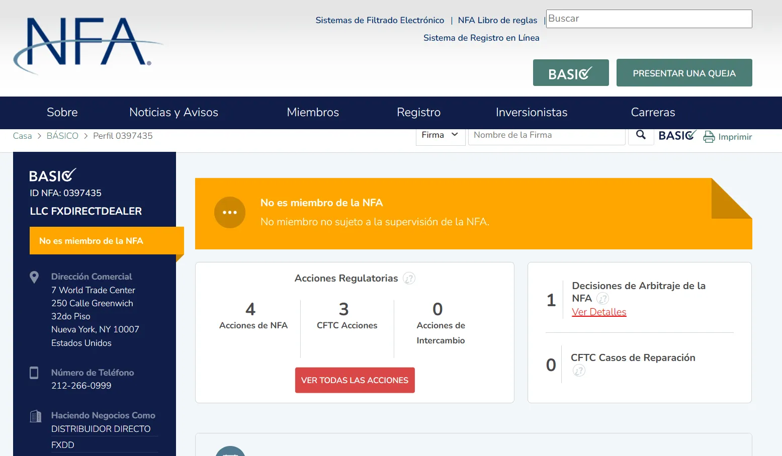This screenshot has width=782, height=456.
Task: Click the printer icon beside Imprimir
Action: (709, 137)
